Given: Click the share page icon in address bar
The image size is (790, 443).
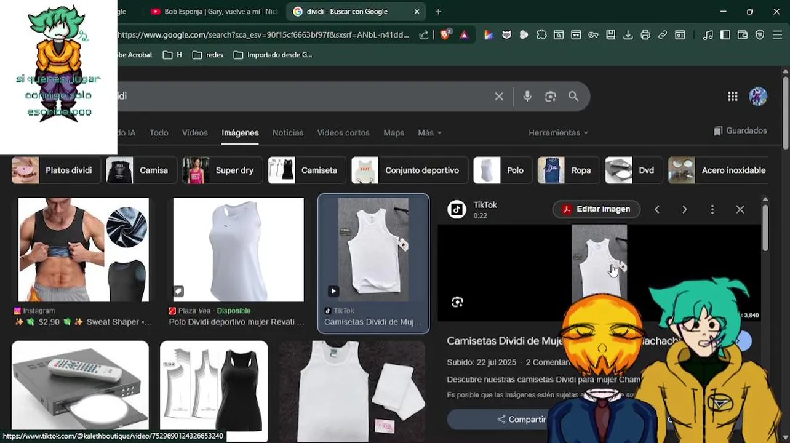Looking at the screenshot, I should 424,35.
